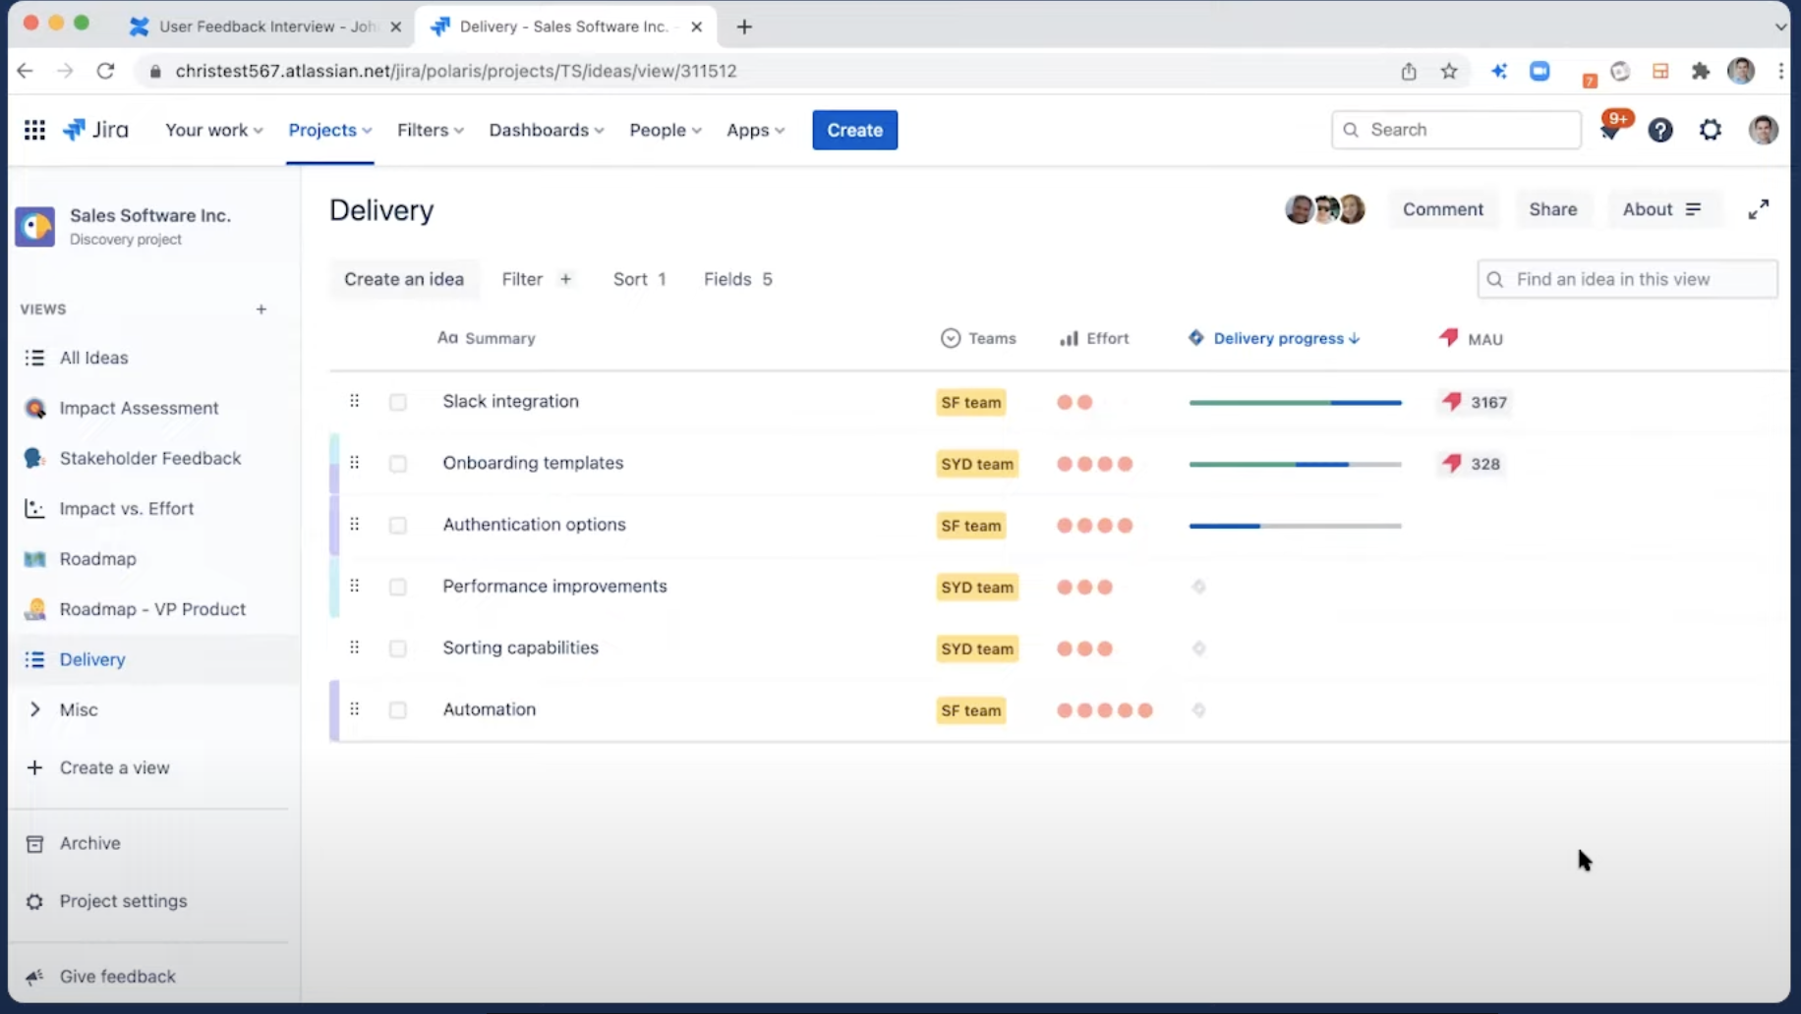Click the Share button
Screen dimensions: 1801x1014
(x=1553, y=209)
